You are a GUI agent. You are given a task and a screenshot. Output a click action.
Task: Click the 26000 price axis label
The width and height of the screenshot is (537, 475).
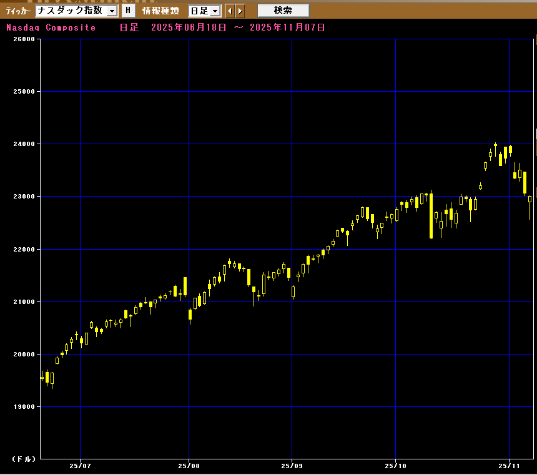[x=24, y=39]
